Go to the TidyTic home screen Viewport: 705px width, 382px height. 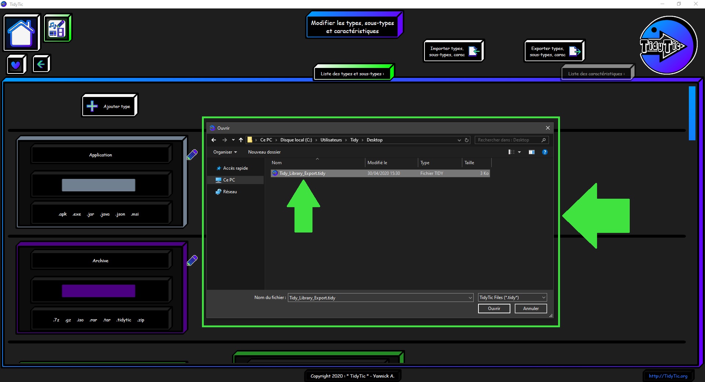pyautogui.click(x=21, y=32)
